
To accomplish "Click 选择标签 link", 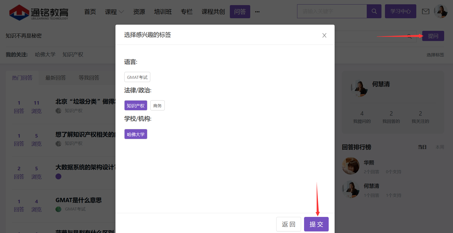I will [x=435, y=55].
